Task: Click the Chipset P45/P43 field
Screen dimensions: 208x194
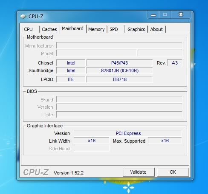Action: pyautogui.click(x=119, y=63)
